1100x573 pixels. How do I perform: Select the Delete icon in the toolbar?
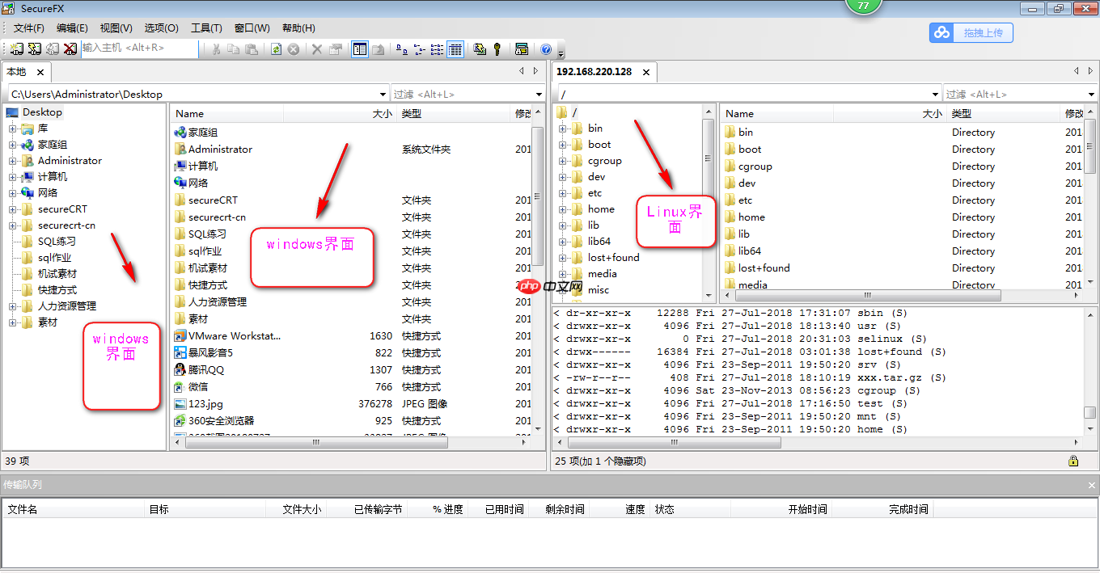click(x=316, y=48)
